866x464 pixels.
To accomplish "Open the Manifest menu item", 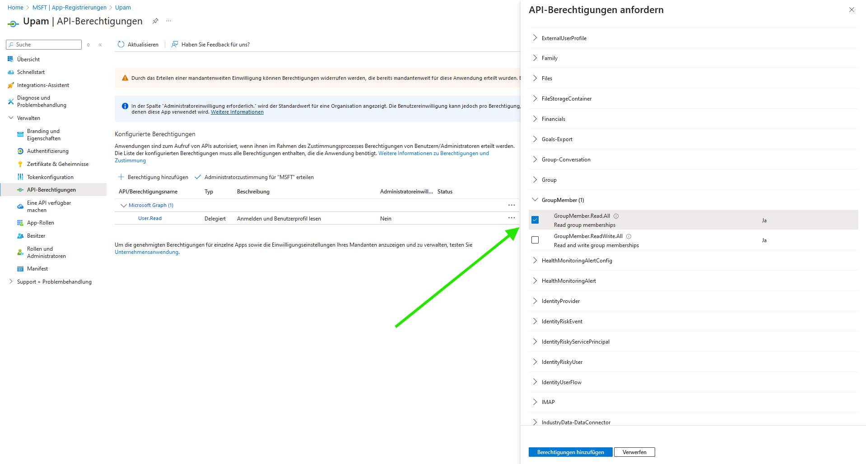I will (37, 269).
